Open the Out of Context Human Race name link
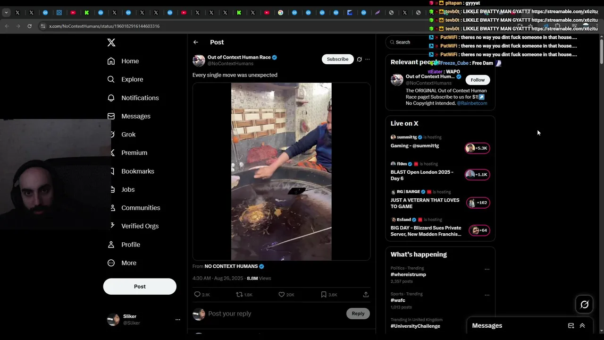This screenshot has width=604, height=340. [239, 57]
